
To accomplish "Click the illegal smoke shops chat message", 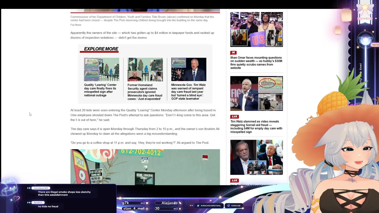I will tap(64, 193).
